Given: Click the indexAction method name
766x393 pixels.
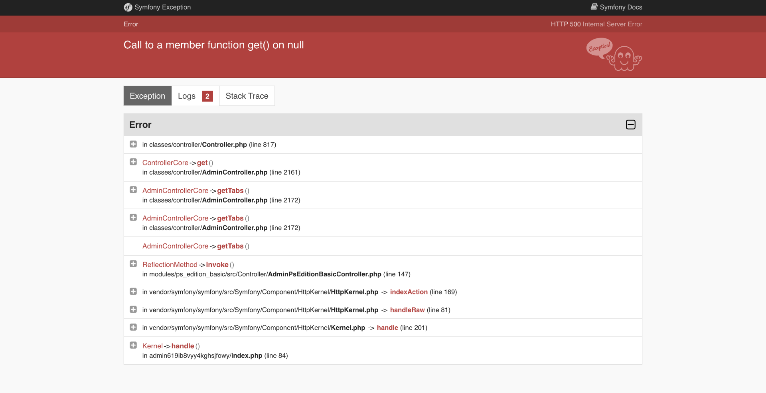Looking at the screenshot, I should [409, 292].
